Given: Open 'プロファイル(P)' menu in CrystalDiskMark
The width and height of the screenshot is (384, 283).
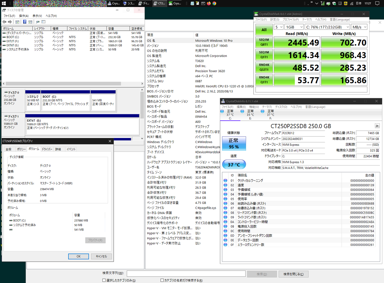Looking at the screenshot, I should point(291,20).
